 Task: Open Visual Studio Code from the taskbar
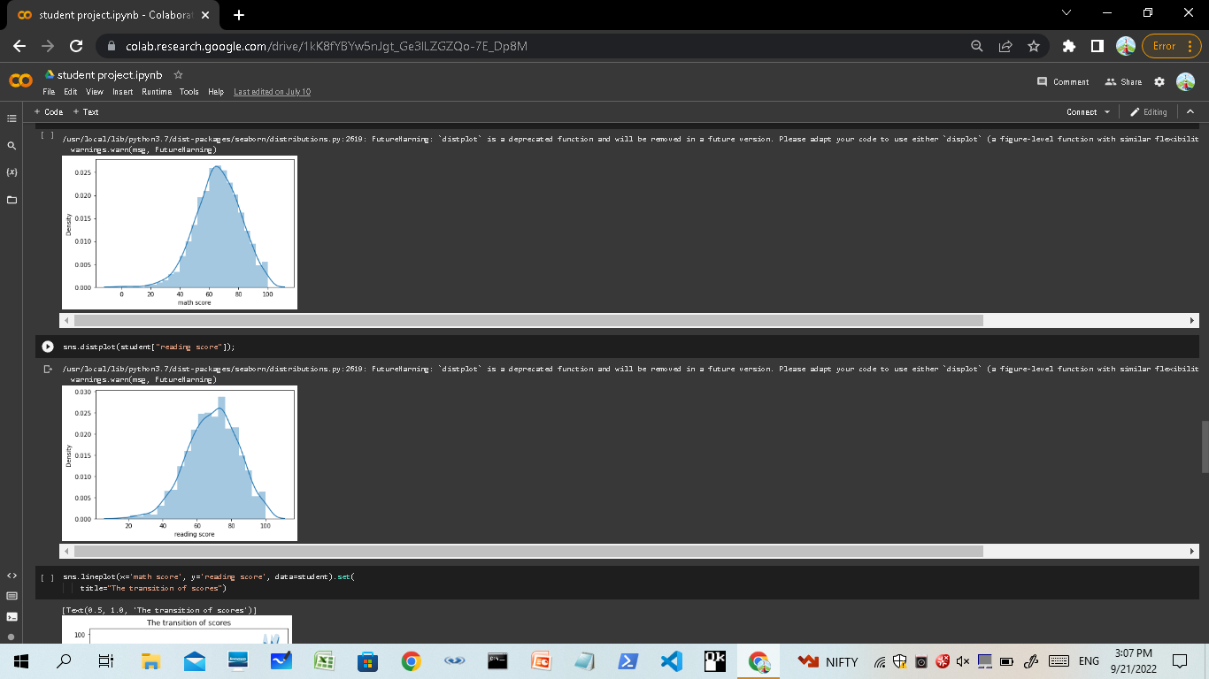point(671,660)
